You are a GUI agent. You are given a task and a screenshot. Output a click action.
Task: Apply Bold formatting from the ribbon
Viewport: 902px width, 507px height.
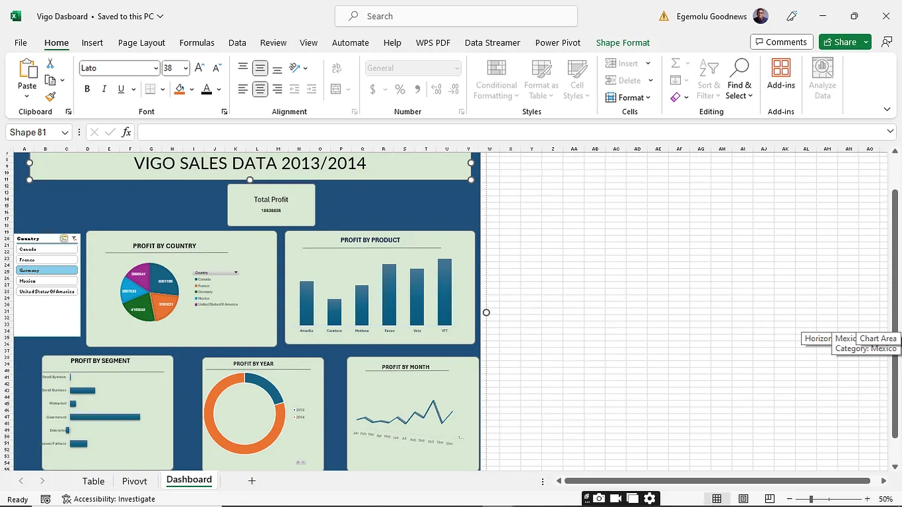(x=87, y=88)
